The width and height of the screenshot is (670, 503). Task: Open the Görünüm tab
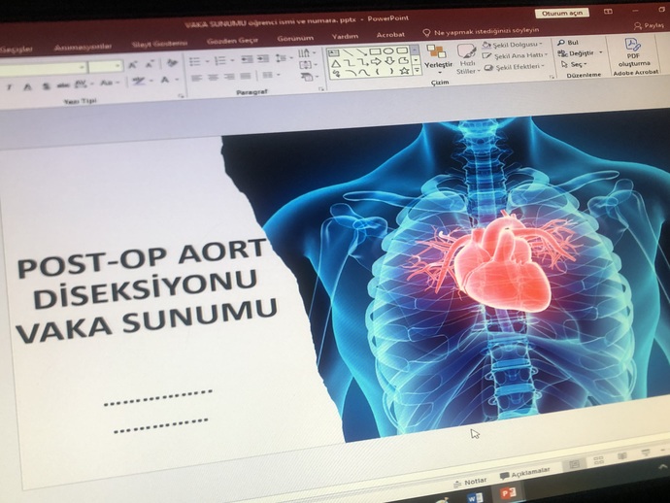[x=295, y=38]
